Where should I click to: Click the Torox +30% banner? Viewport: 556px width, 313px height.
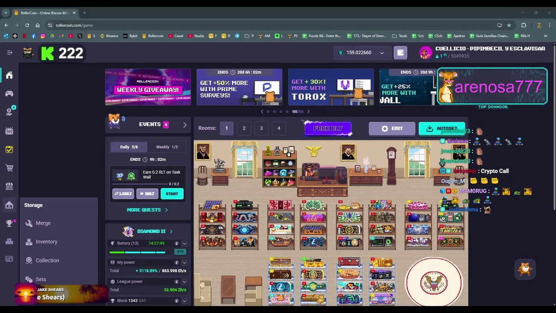pyautogui.click(x=331, y=87)
